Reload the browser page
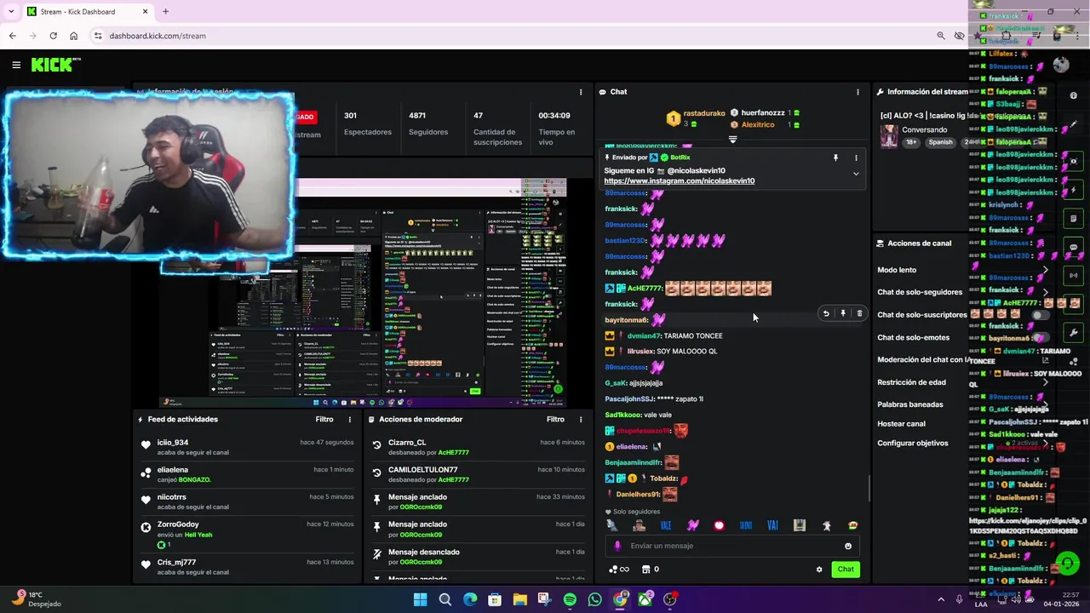Image resolution: width=1090 pixels, height=613 pixels. click(53, 36)
